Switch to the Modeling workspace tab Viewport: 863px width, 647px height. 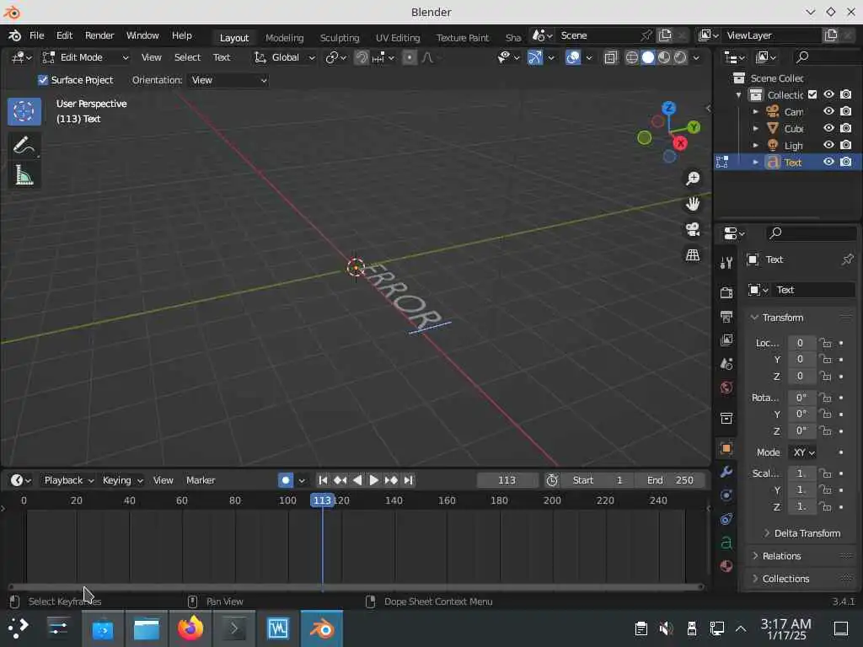285,37
